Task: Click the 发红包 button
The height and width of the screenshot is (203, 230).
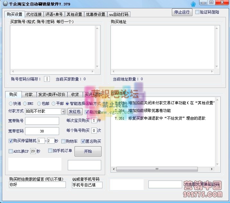Action: click(x=75, y=112)
